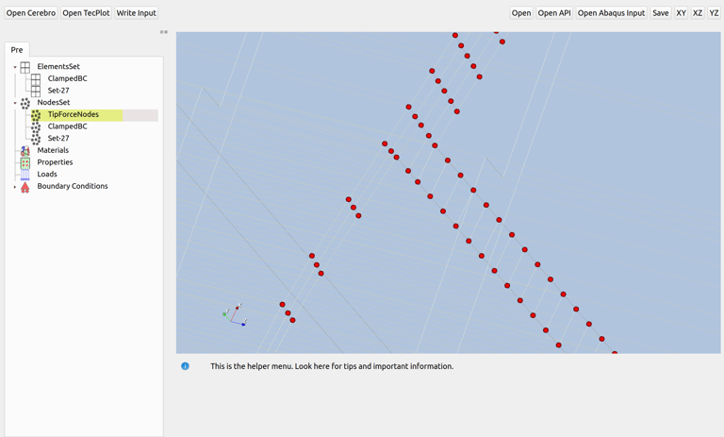Click the Open Cerebro button

[x=31, y=13]
